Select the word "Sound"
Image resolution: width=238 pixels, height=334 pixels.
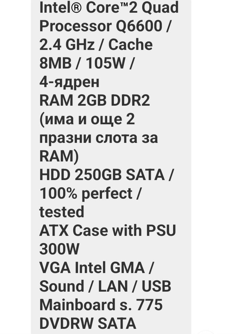click(62, 286)
